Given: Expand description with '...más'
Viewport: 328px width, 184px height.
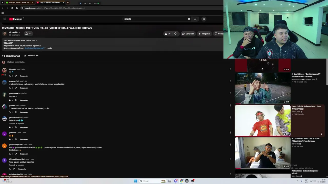Looking at the screenshot, I should pos(49,48).
